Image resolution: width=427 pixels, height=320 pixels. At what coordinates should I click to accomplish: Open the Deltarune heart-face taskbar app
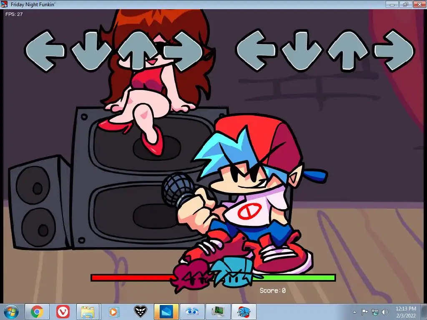tap(141, 312)
